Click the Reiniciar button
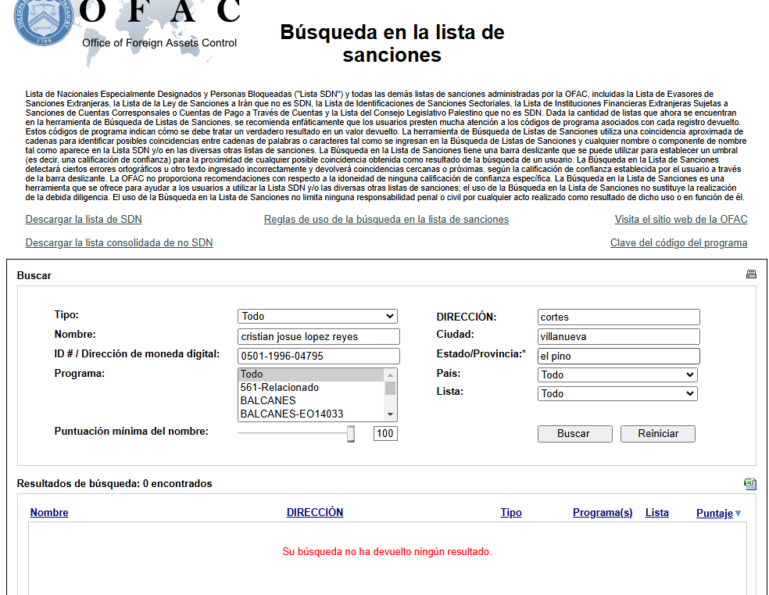The width and height of the screenshot is (769, 595). 657,434
